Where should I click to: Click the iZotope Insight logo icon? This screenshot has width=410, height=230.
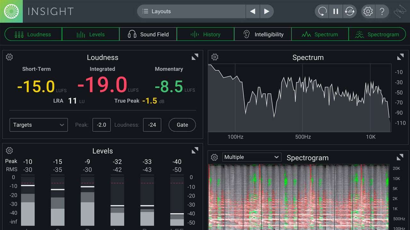(x=11, y=11)
